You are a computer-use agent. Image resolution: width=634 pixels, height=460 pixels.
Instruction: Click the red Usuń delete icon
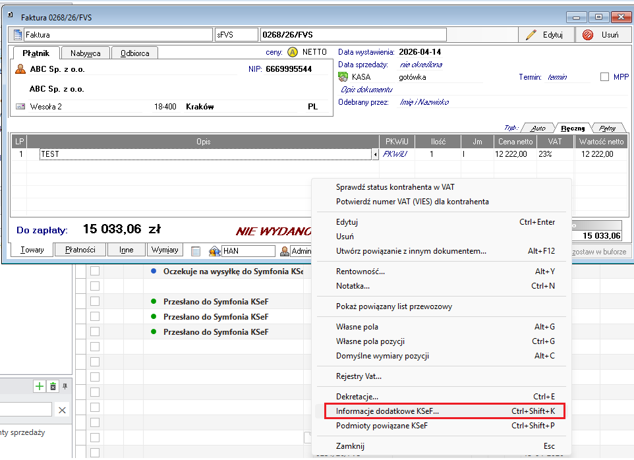click(x=587, y=35)
